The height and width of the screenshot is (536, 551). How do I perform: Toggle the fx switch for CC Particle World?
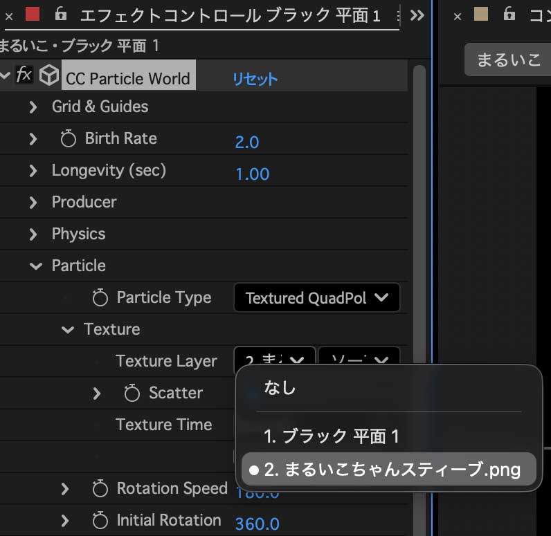(x=24, y=75)
